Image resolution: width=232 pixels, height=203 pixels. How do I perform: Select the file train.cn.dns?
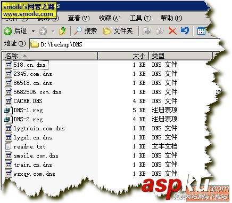pos(32,165)
